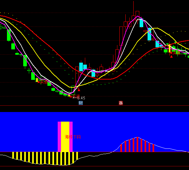The height and width of the screenshot is (170, 189).
Task: Select the cyan candle right of tall red candle
Action: coord(81,67)
